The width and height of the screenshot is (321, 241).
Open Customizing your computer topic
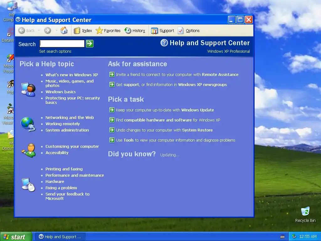click(72, 146)
